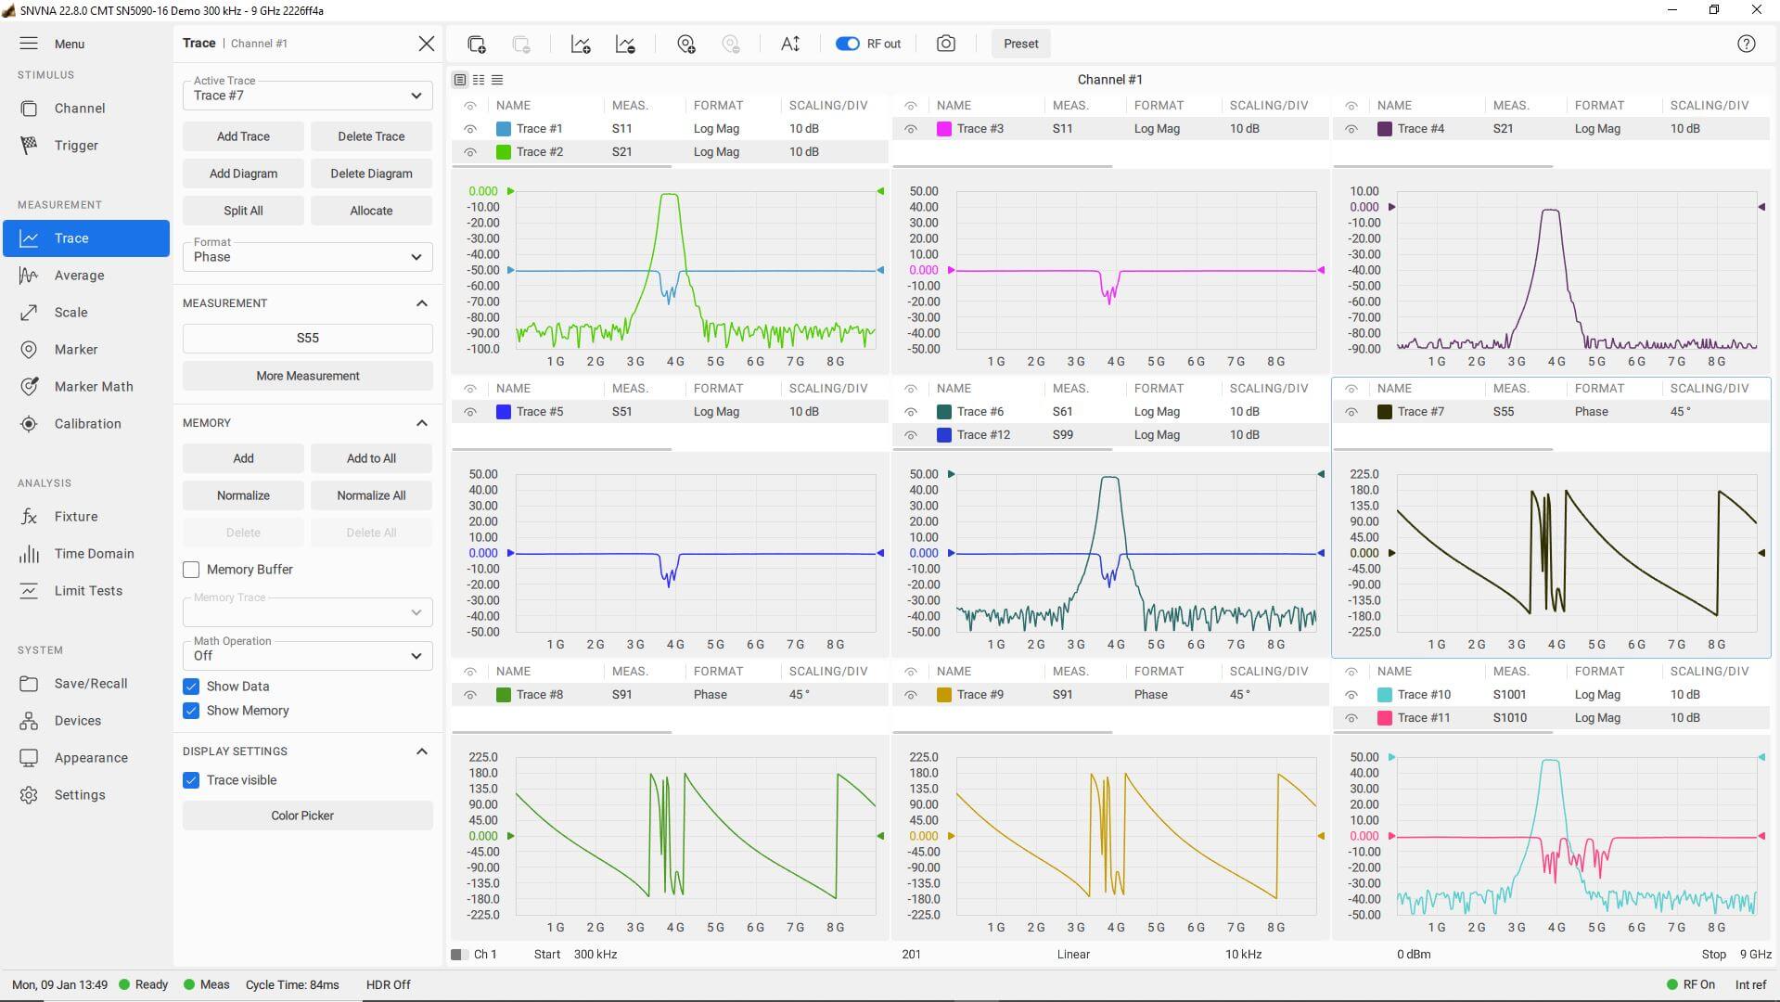Viewport: 1780px width, 1002px height.
Task: Open the Marker panel from the sidebar
Action: click(x=74, y=349)
